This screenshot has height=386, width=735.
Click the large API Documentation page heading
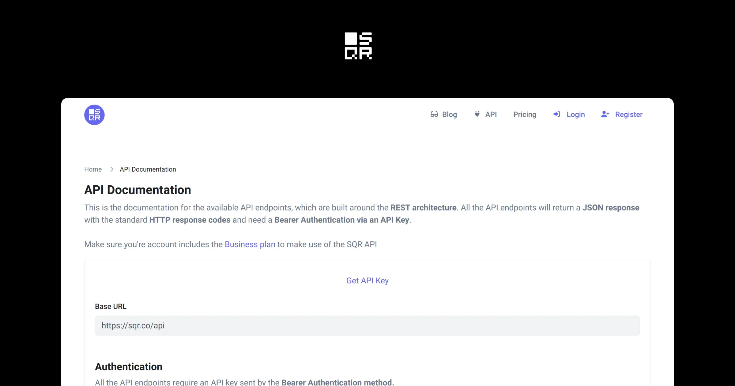coord(138,190)
